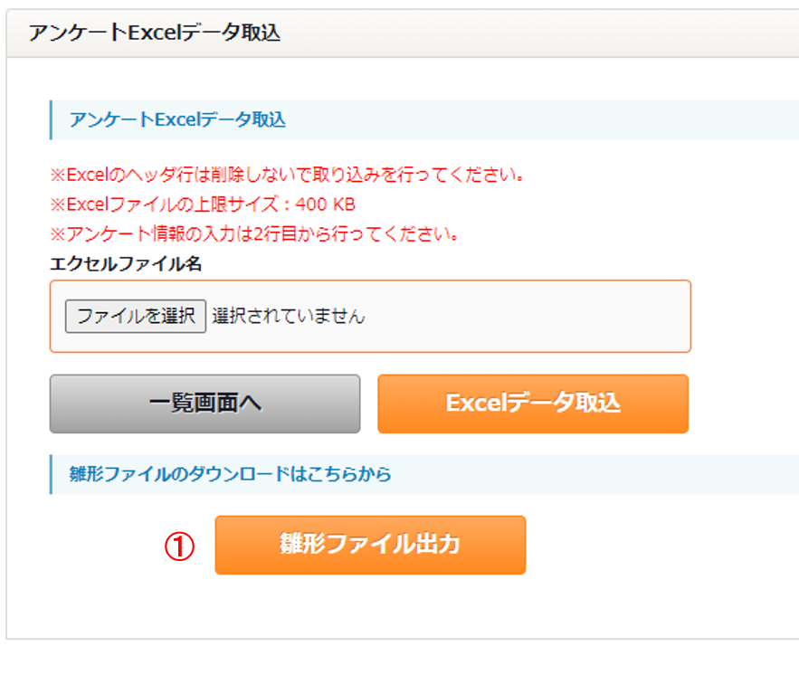Click the note about entering from 2行目
The width and height of the screenshot is (799, 675).
click(254, 233)
